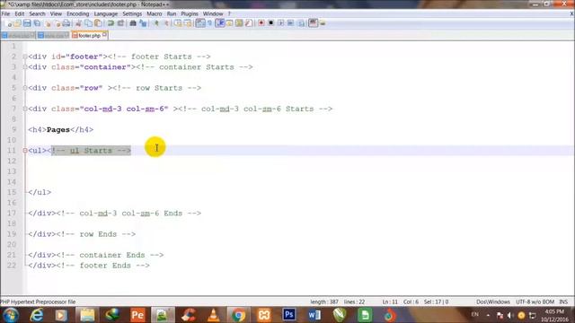The width and height of the screenshot is (575, 323).
Task: Click Dos\Windows line ending status
Action: tap(493, 302)
